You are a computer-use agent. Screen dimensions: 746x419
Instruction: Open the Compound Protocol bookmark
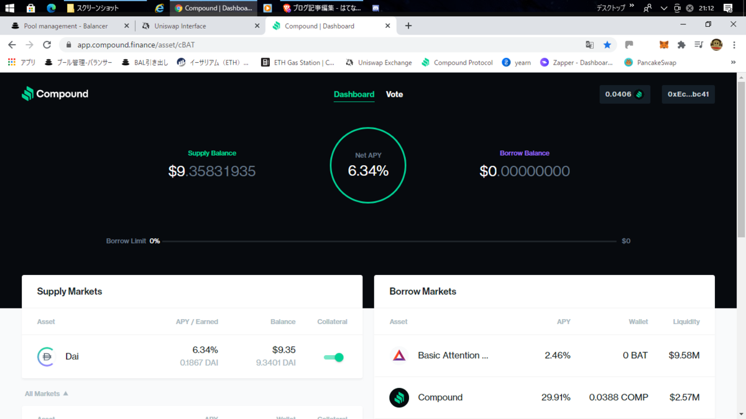[457, 63]
